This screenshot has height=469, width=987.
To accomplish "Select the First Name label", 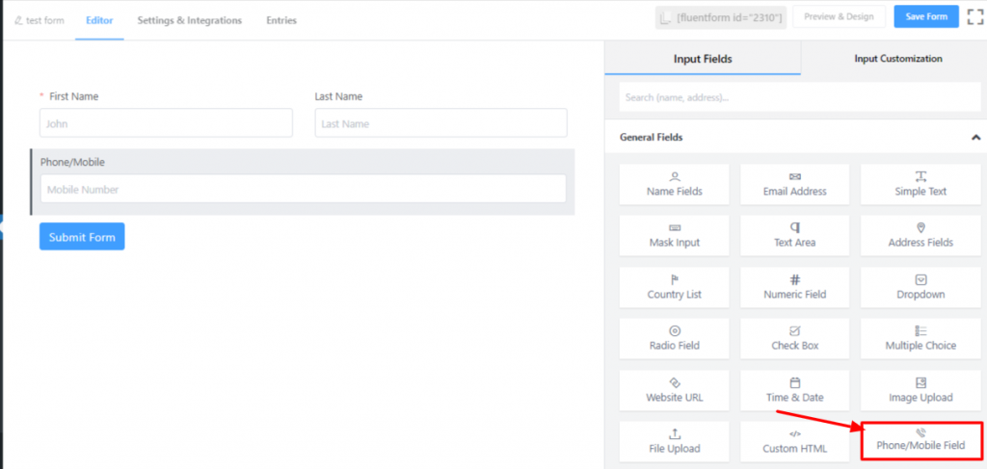I will [x=73, y=97].
